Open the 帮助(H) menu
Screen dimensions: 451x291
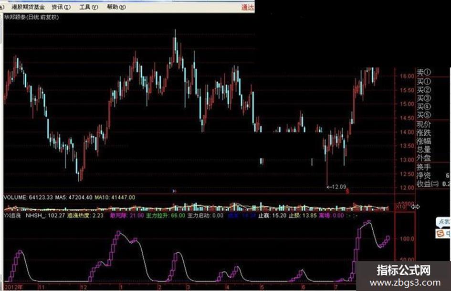116,7
